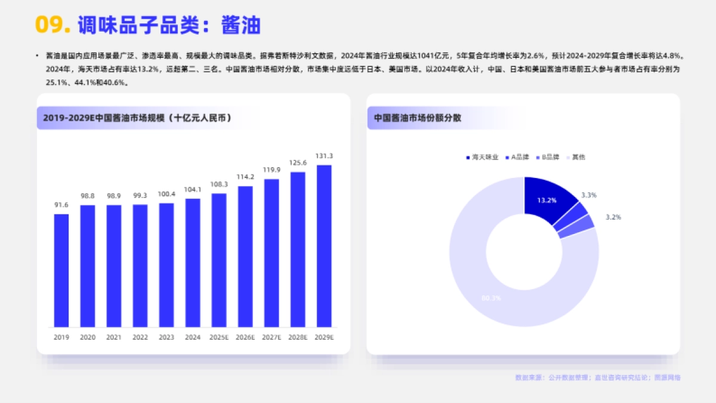Click the B品牌 legend square icon
The width and height of the screenshot is (716, 403).
coord(536,158)
